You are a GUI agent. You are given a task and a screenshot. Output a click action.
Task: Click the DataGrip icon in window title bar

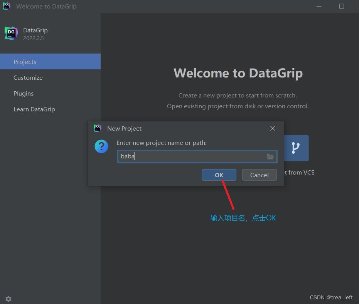pos(7,6)
